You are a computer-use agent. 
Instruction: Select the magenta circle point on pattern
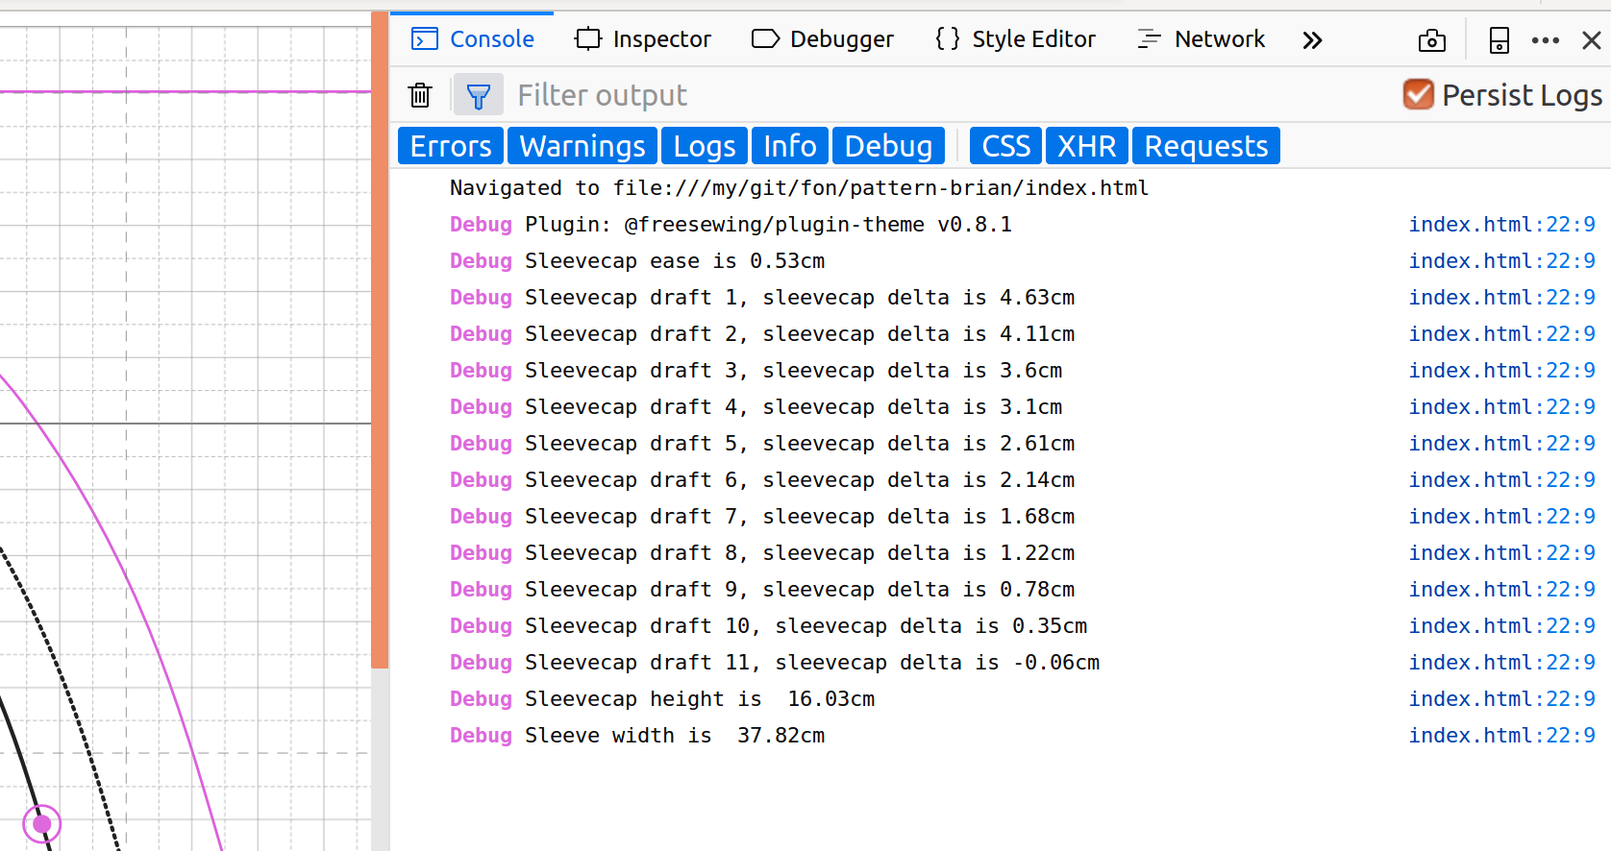click(x=42, y=824)
